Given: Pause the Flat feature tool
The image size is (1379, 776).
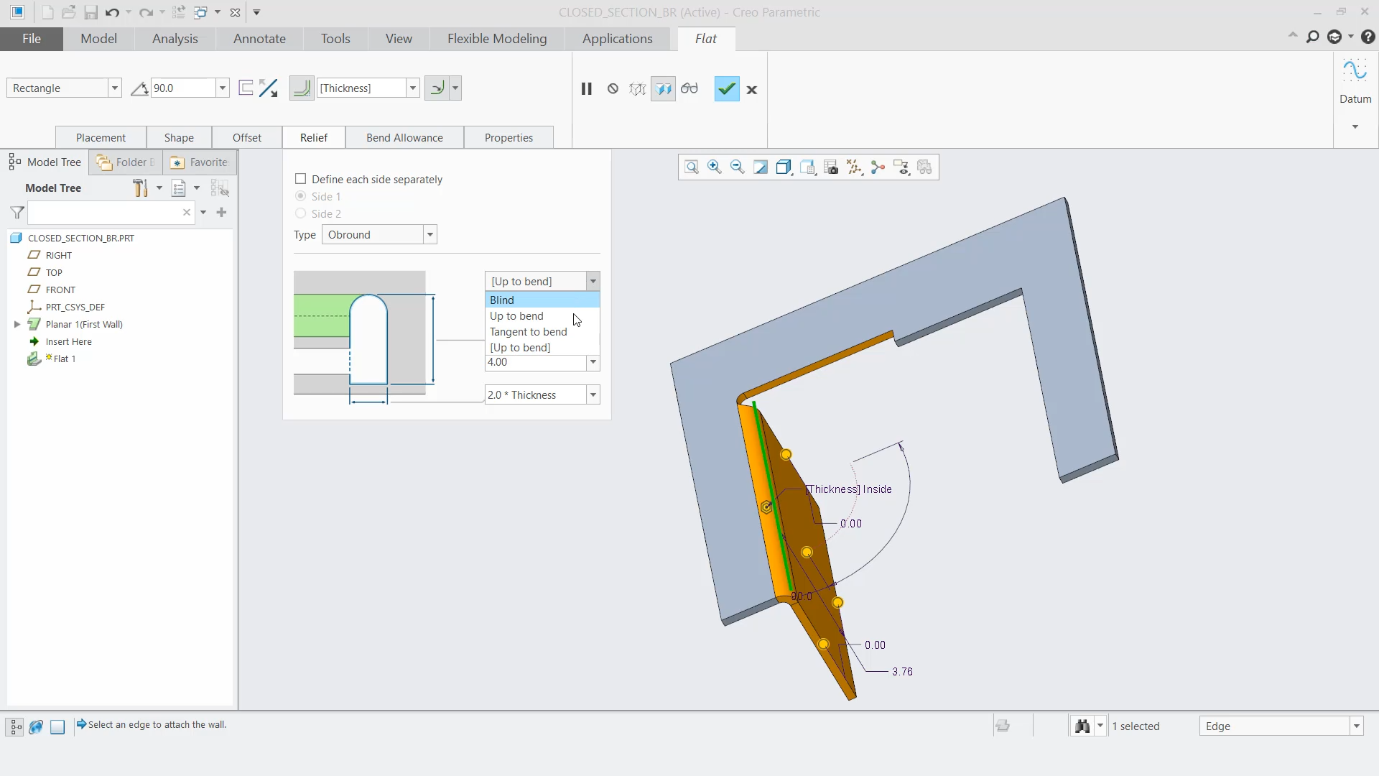Looking at the screenshot, I should [x=587, y=88].
